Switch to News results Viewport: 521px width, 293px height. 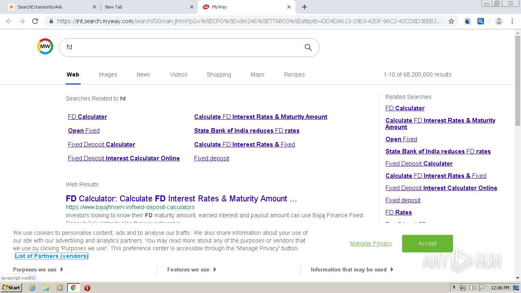click(143, 74)
